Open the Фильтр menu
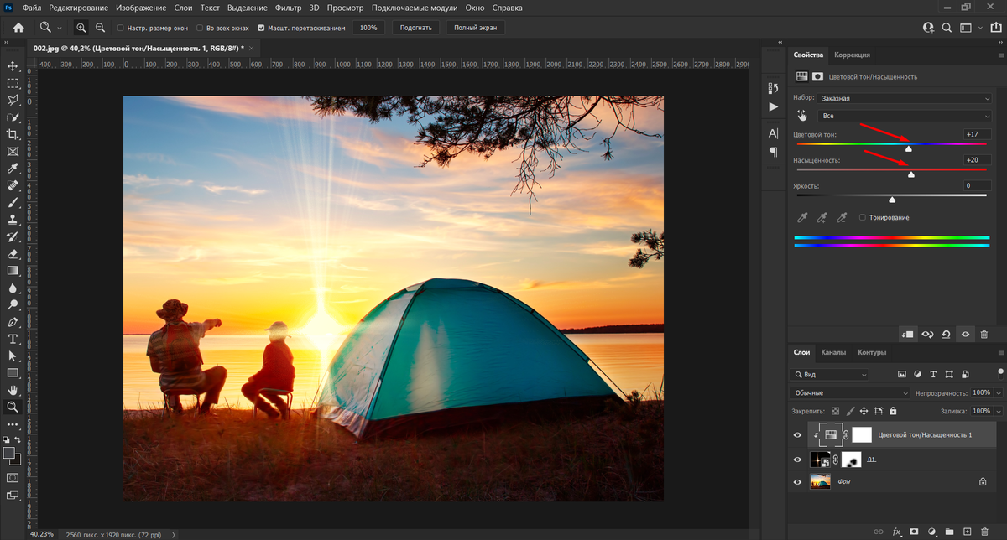 point(288,8)
